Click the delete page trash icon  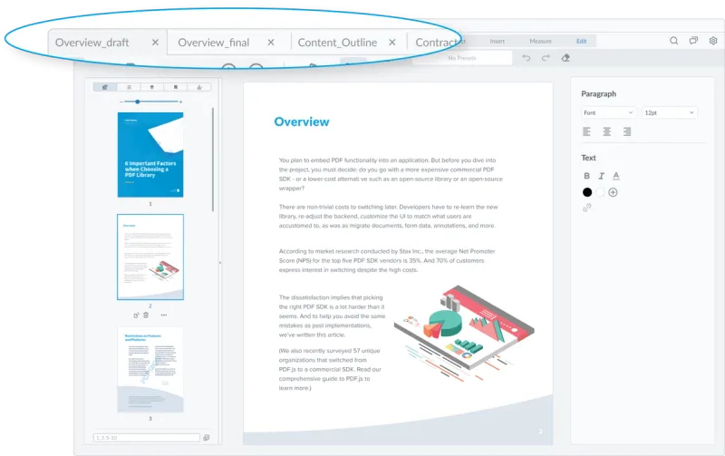[x=146, y=315]
